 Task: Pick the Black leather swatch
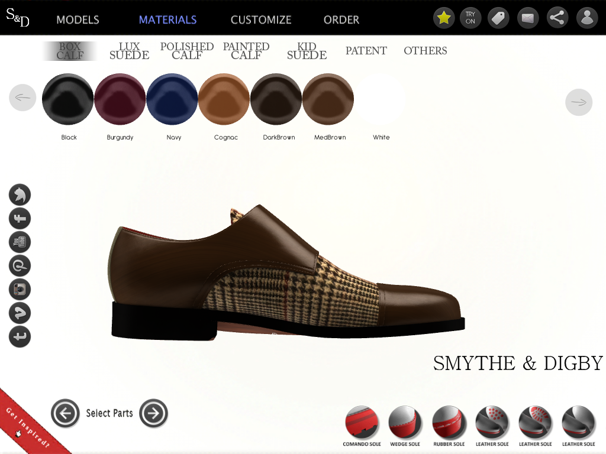click(x=67, y=99)
